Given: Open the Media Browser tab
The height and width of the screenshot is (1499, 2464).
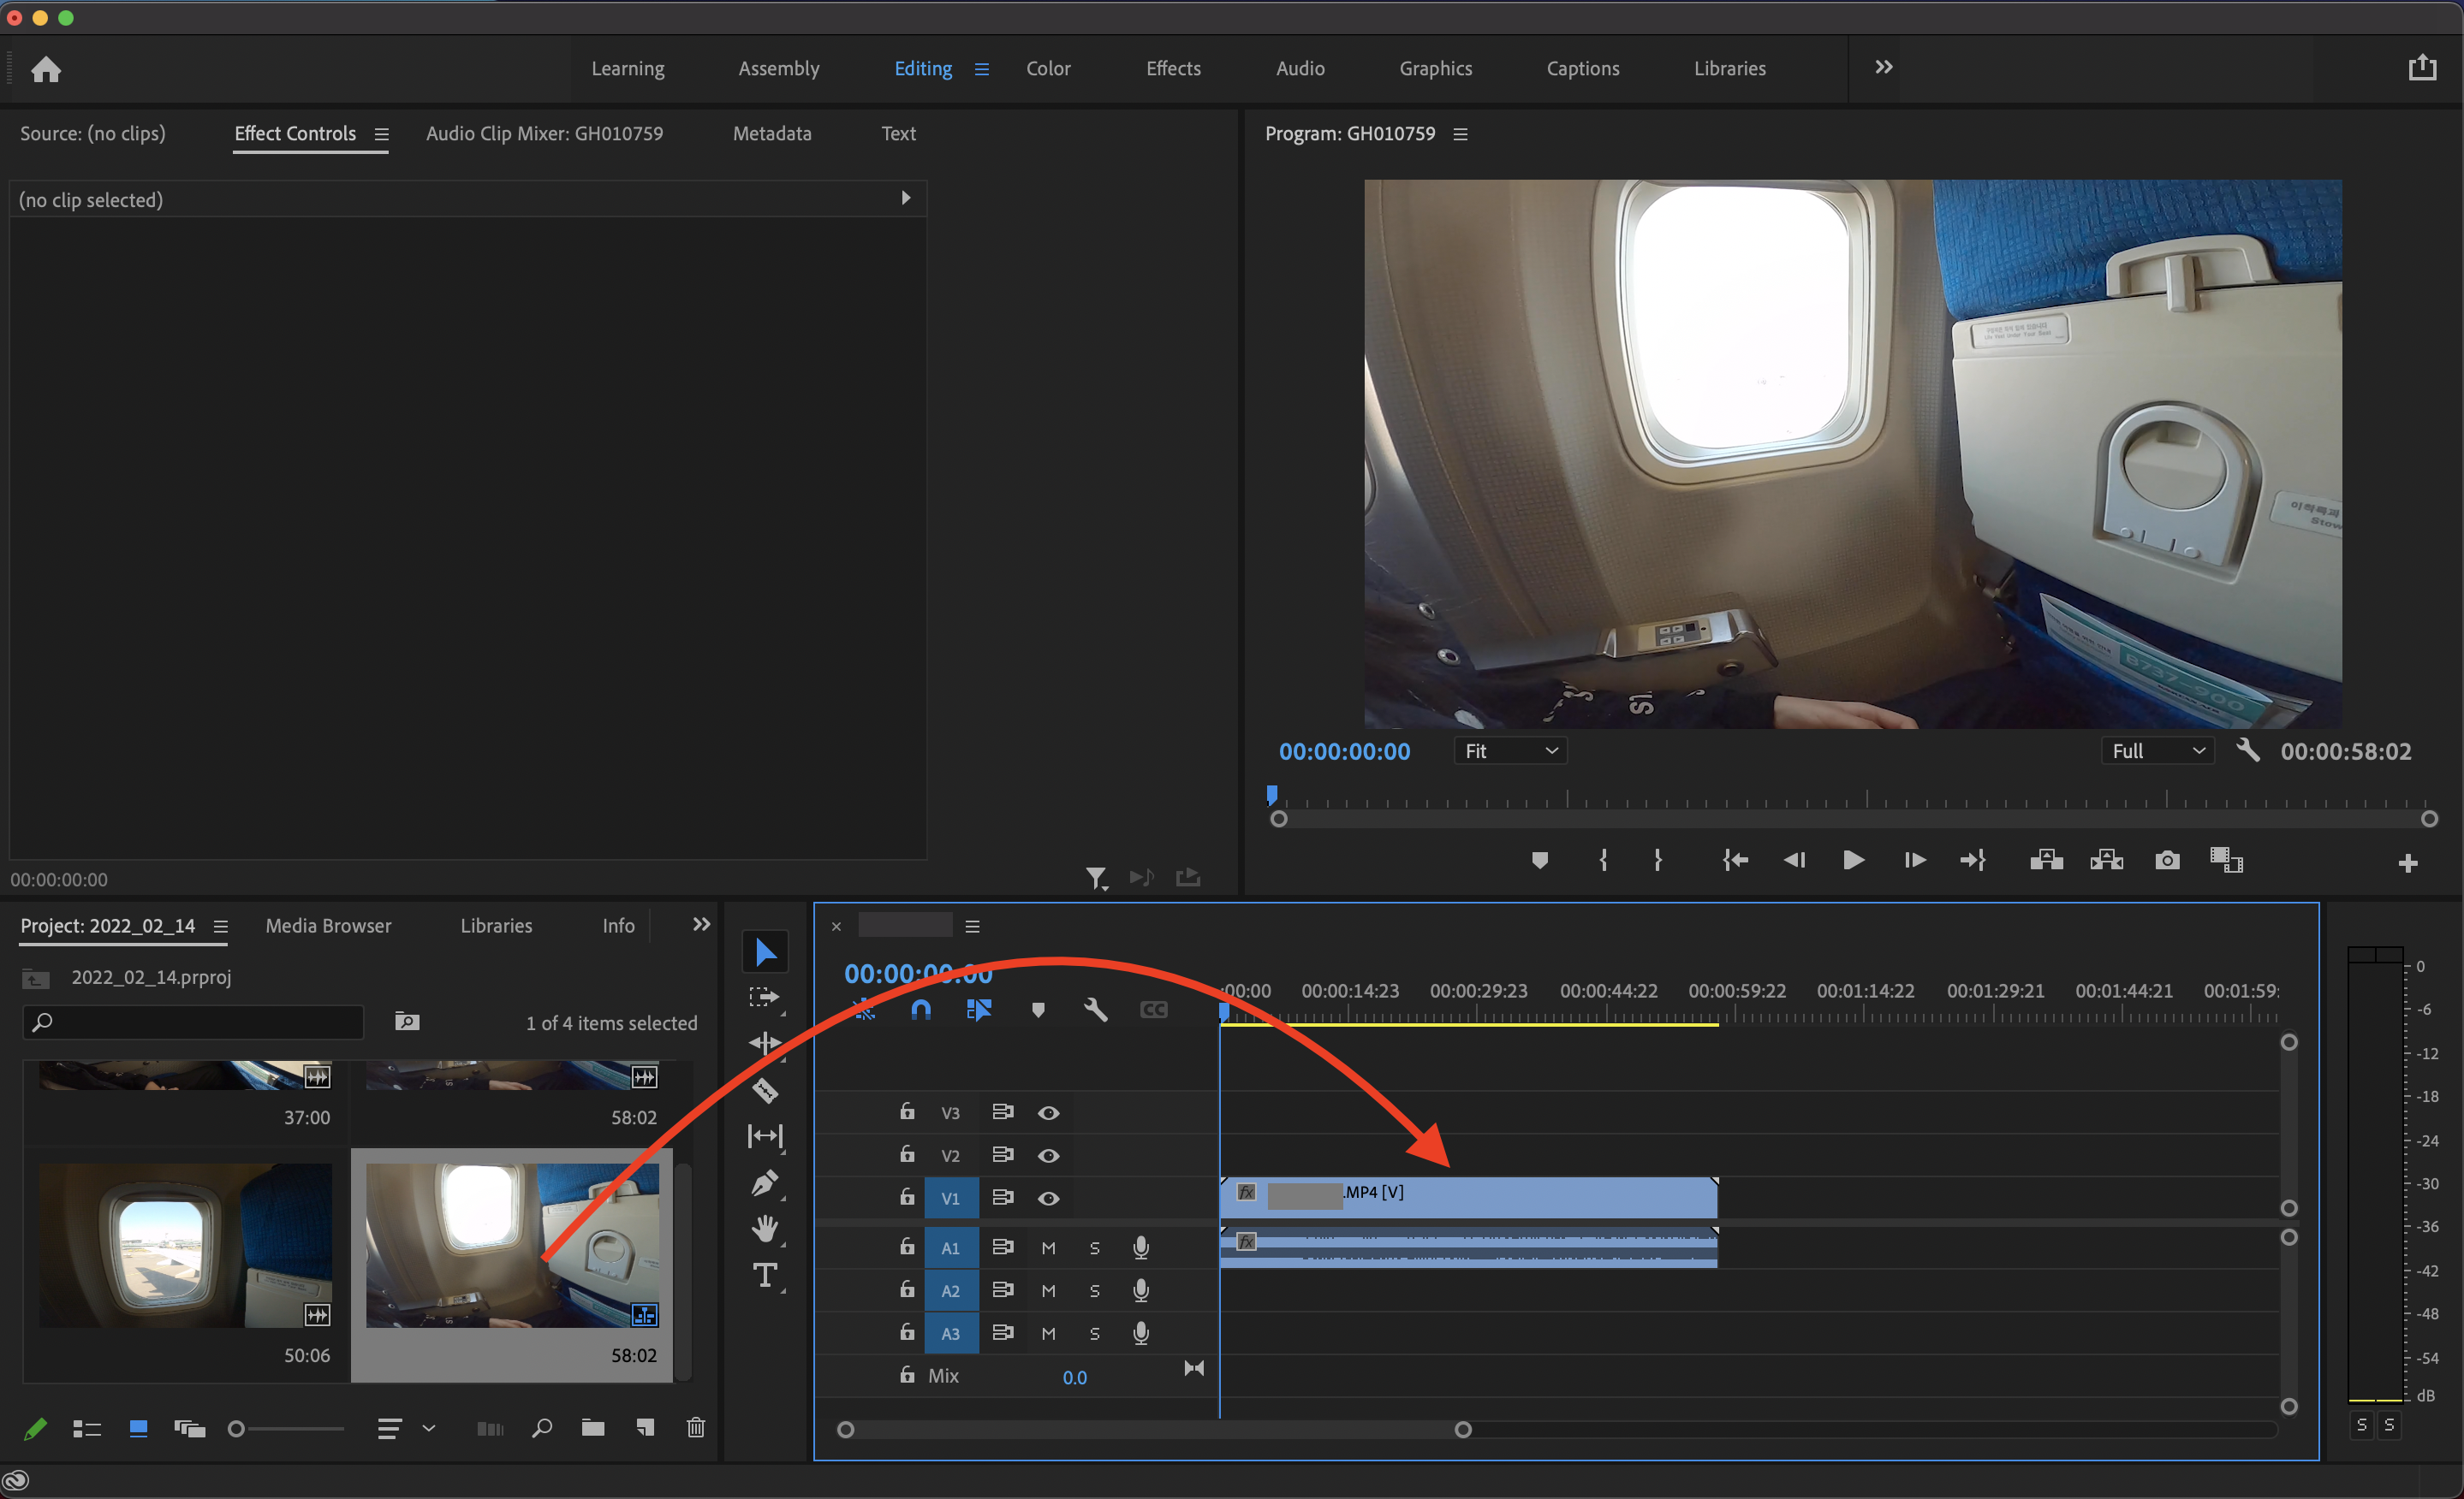Looking at the screenshot, I should pos(328,926).
